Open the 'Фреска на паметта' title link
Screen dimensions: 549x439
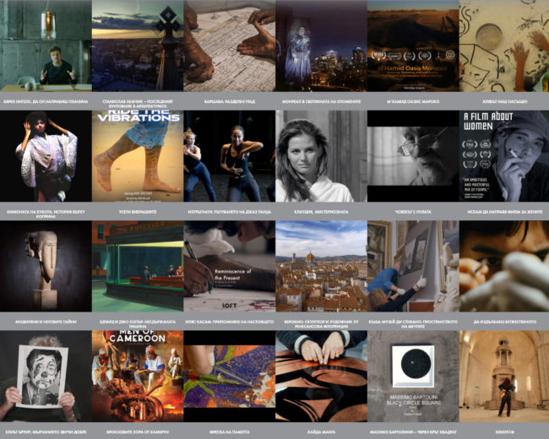click(229, 431)
